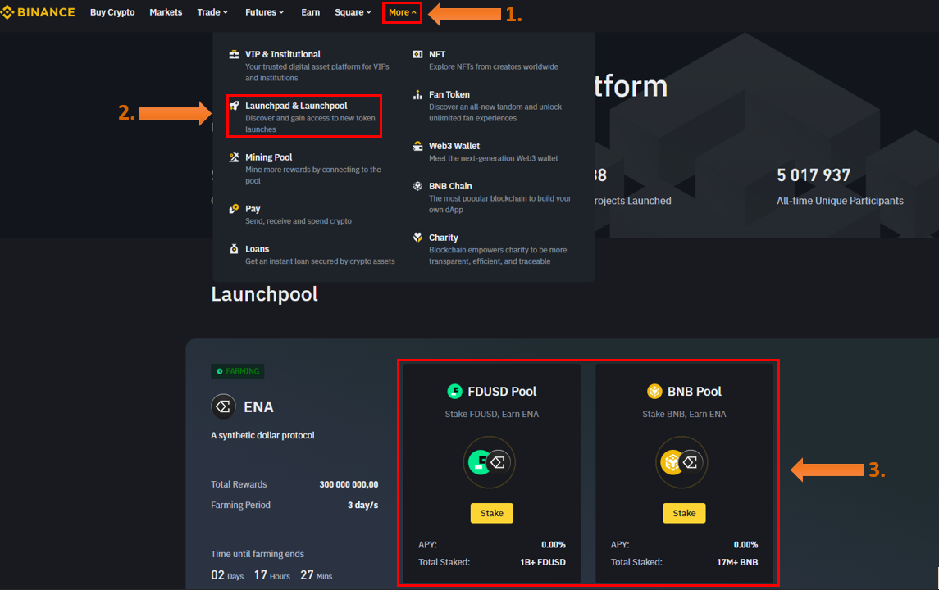The width and height of the screenshot is (939, 590).
Task: Open the Square dropdown in navbar
Action: click(353, 12)
